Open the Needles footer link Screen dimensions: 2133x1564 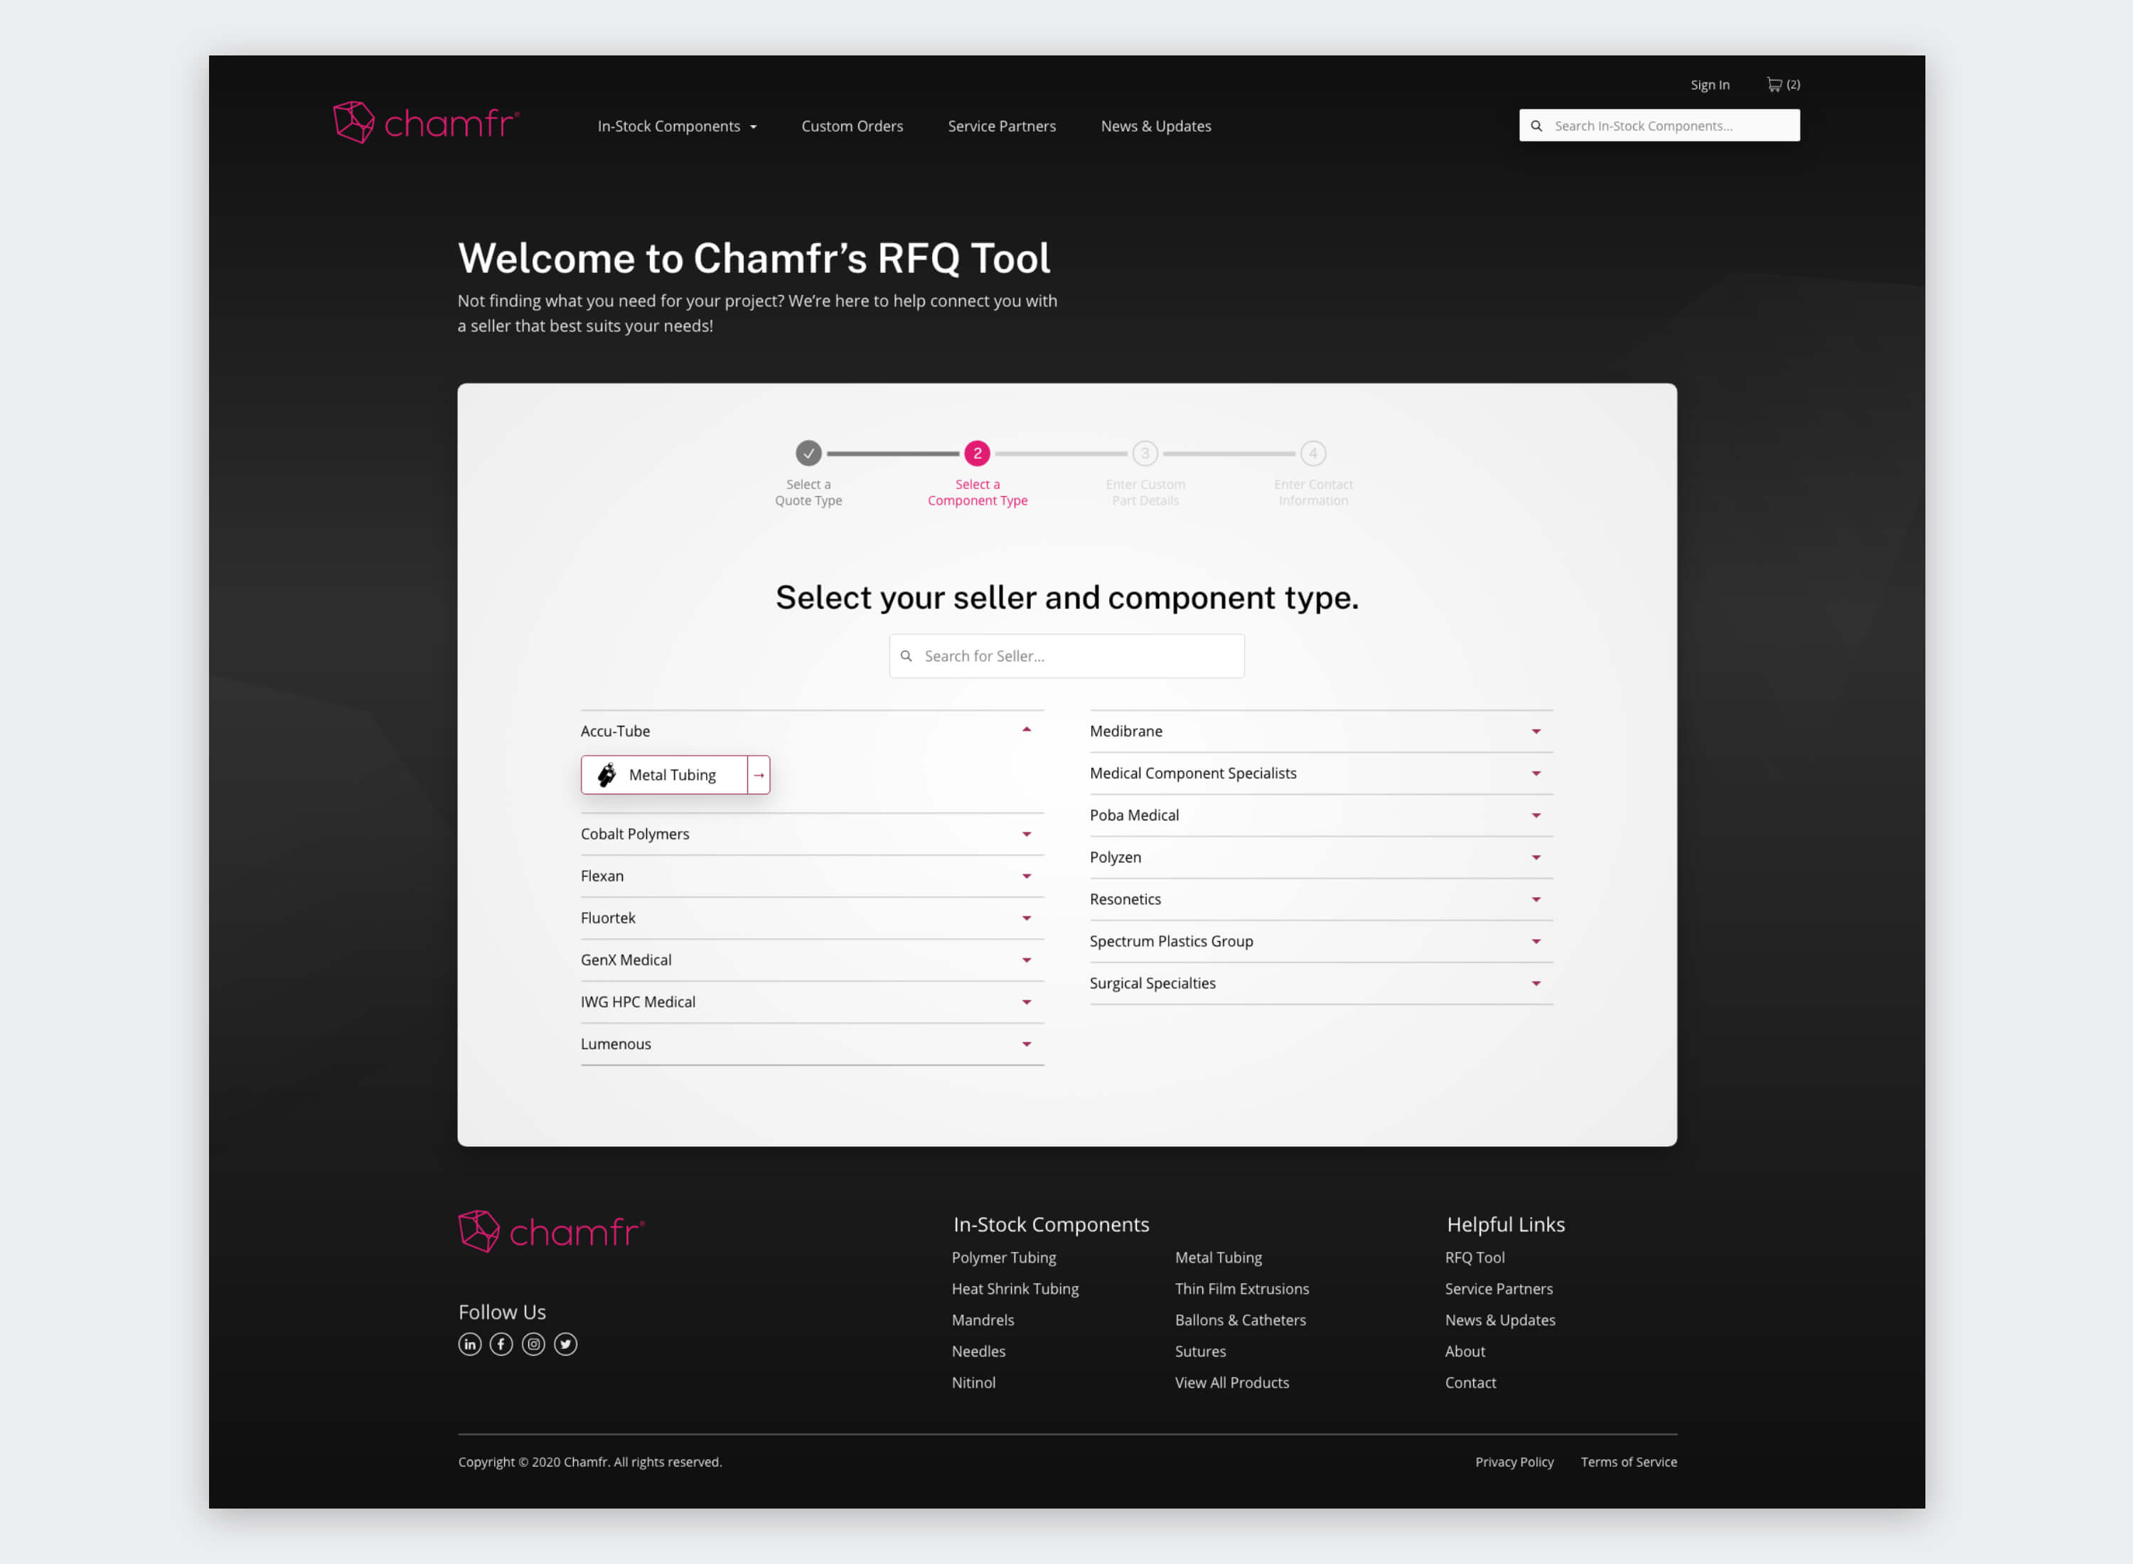978,1351
